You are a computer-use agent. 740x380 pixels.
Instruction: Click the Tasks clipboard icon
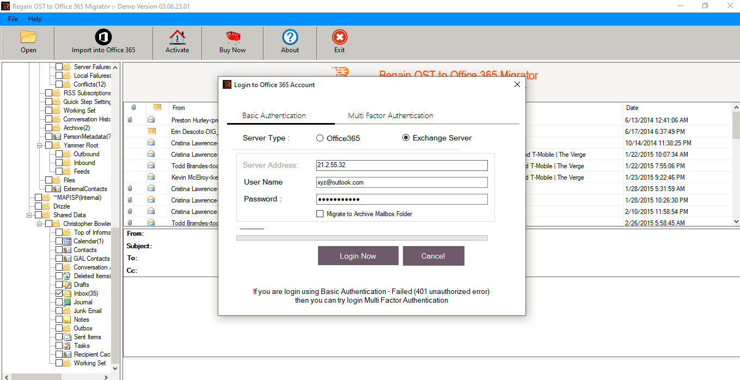coord(67,346)
